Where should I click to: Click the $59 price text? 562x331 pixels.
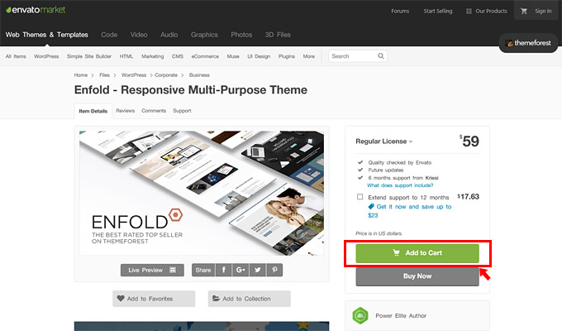pyautogui.click(x=469, y=141)
